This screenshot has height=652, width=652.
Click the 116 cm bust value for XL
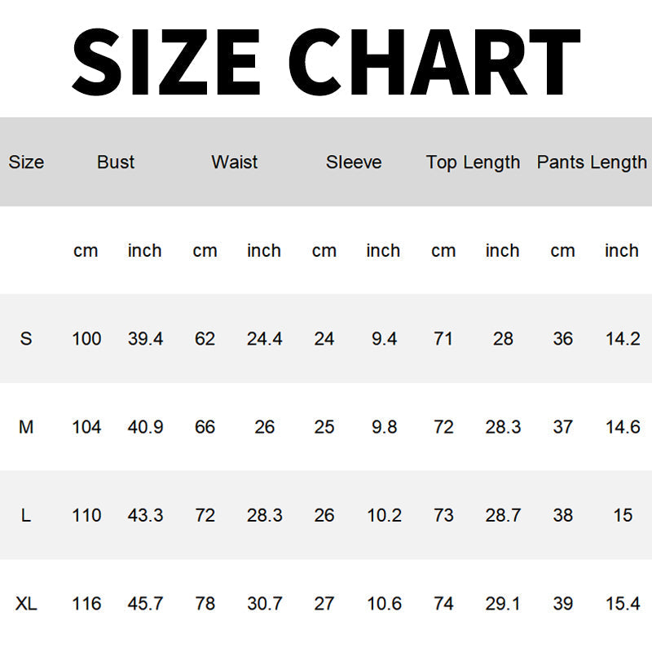pyautogui.click(x=86, y=603)
